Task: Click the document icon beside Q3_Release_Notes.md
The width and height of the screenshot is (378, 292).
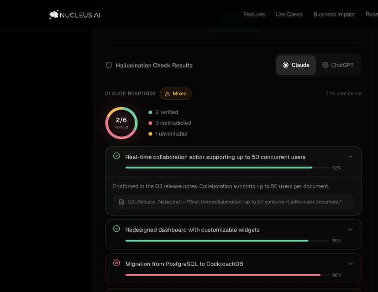Action: point(121,202)
